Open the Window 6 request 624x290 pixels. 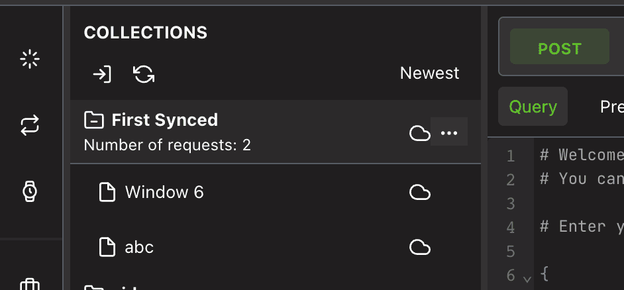click(164, 193)
